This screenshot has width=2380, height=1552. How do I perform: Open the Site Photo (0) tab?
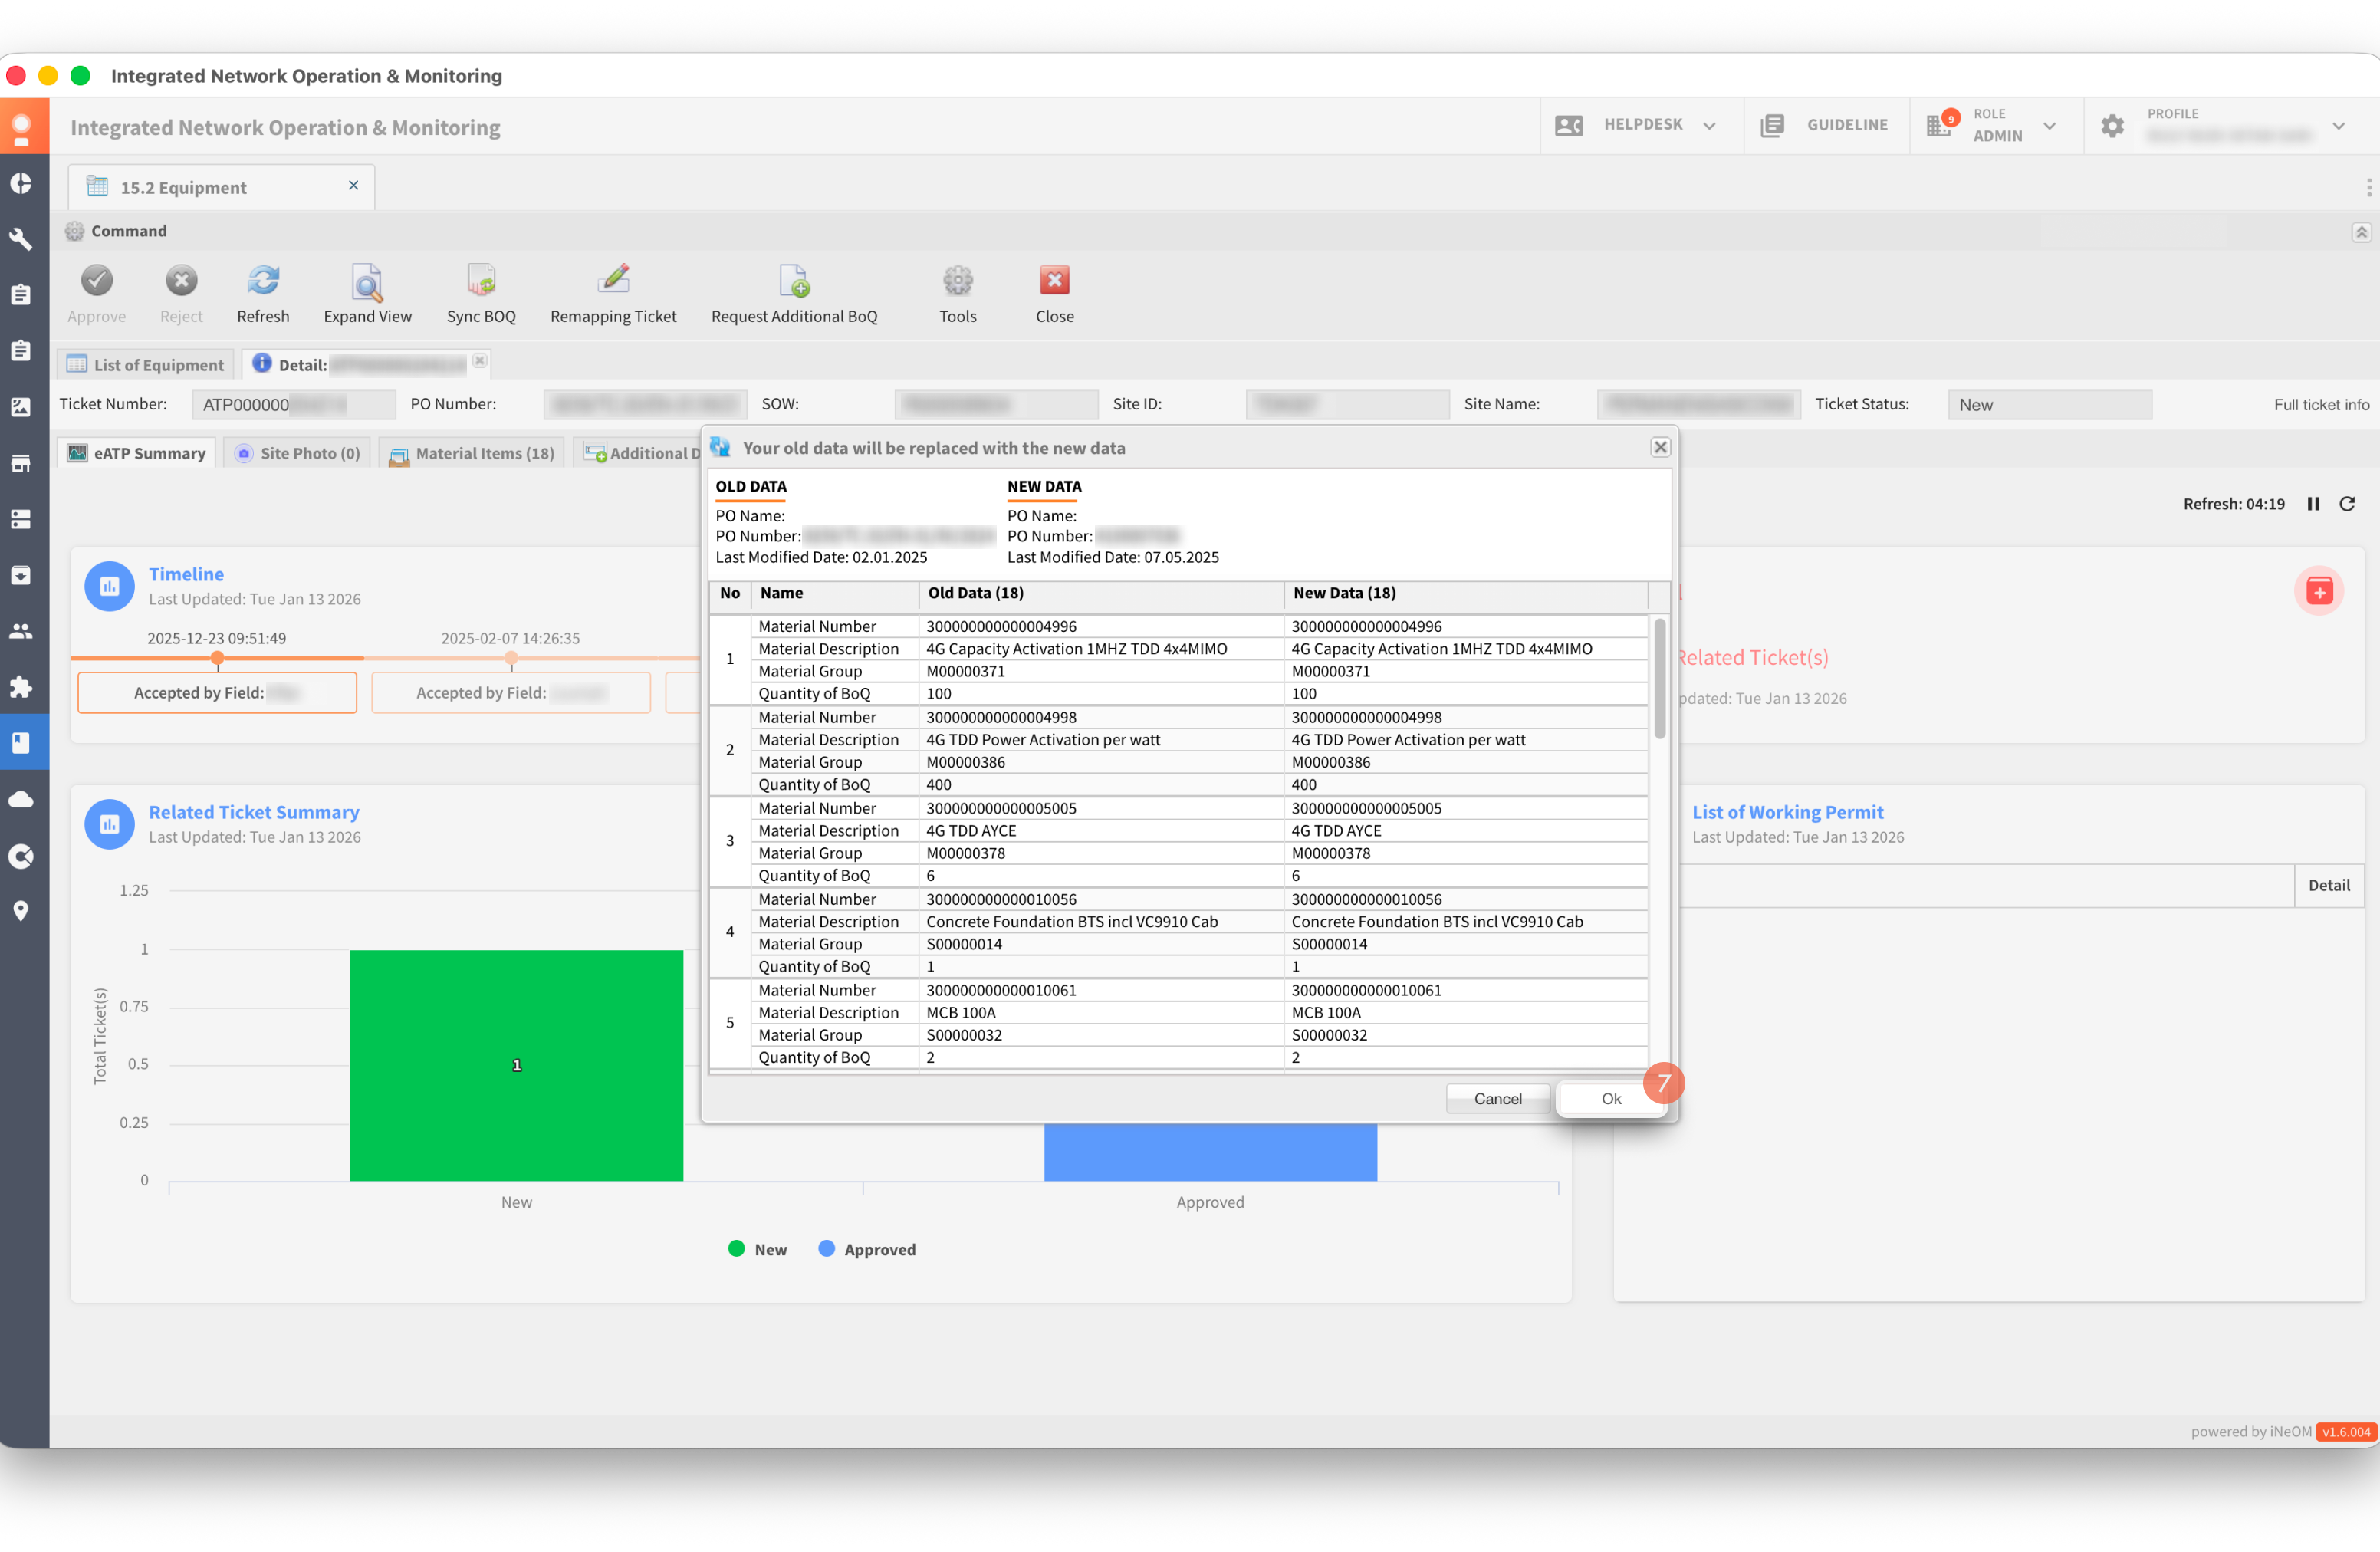298,453
